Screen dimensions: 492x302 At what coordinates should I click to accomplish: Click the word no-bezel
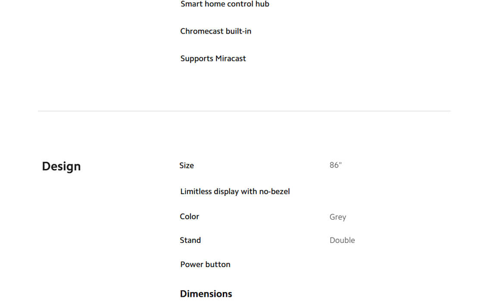274,192
